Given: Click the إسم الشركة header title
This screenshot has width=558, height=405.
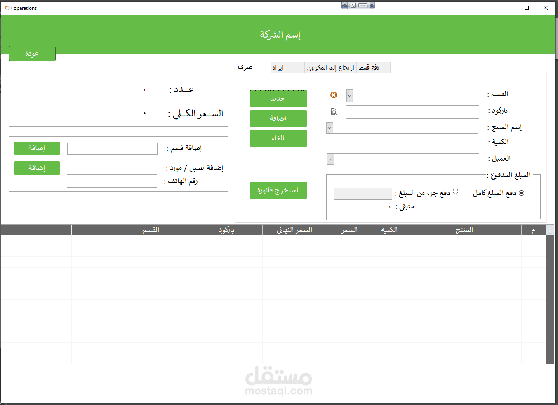Looking at the screenshot, I should click(280, 35).
